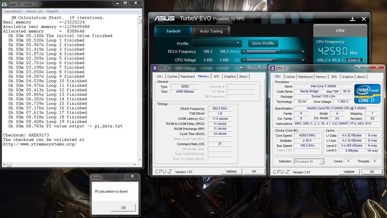The width and height of the screenshot is (387, 218).
Task: Expand the Processor #1 selection dropdown
Action: 321,162
